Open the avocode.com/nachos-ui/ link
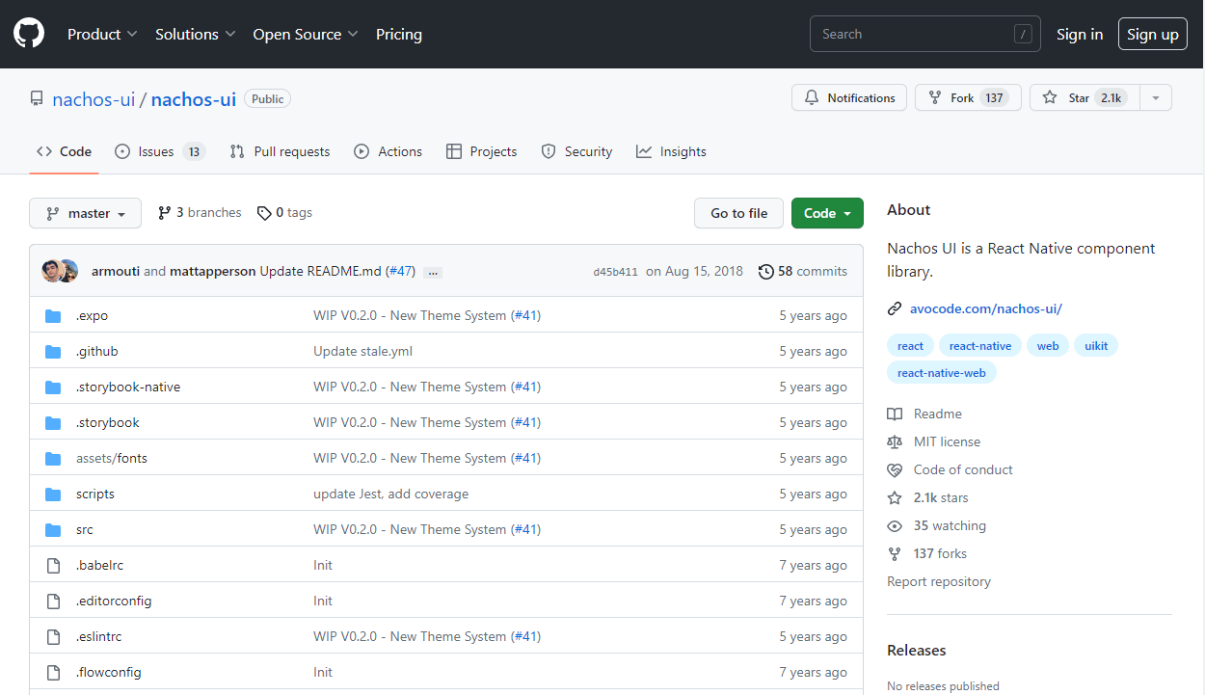The height and width of the screenshot is (695, 1205). pos(985,309)
